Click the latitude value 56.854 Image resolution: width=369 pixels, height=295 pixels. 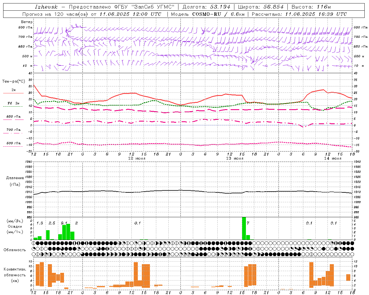click(x=273, y=7)
